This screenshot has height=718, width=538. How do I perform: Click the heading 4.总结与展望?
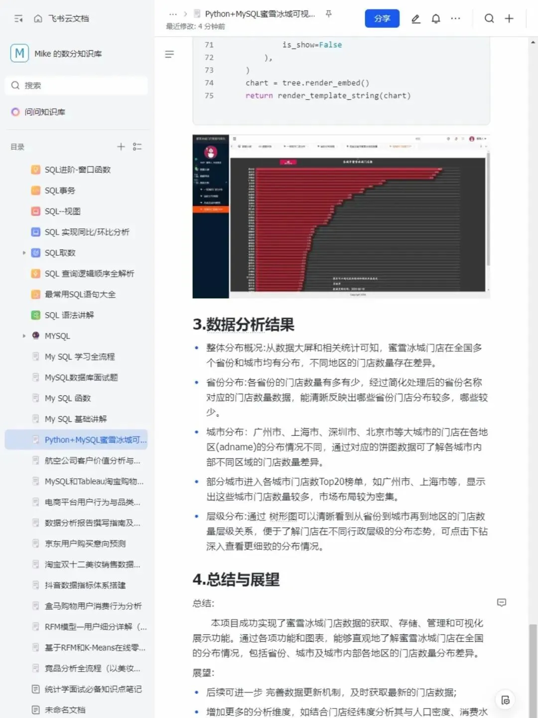[x=236, y=579]
